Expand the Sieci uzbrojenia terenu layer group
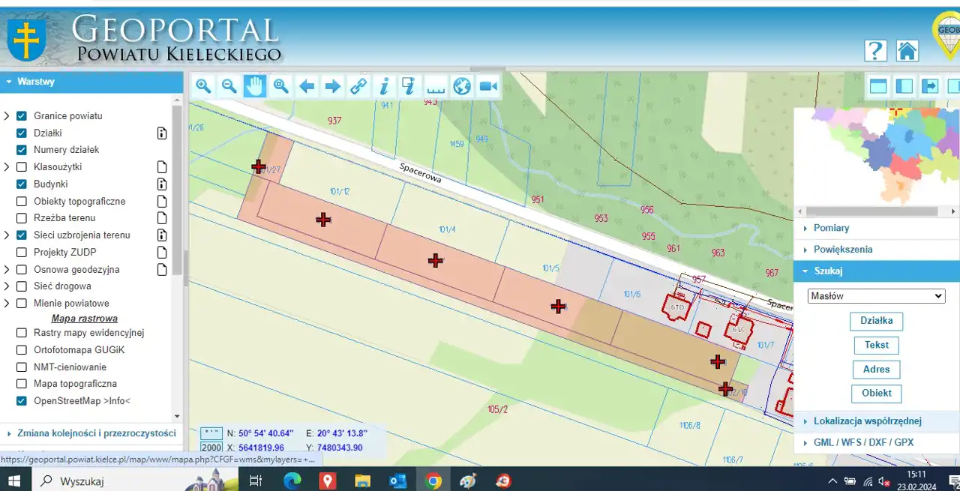The image size is (960, 491). click(x=7, y=235)
